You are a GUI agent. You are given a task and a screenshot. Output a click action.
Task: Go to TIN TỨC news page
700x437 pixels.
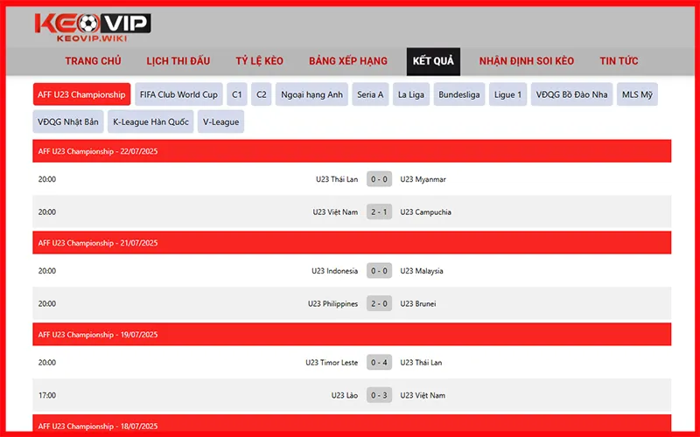(619, 61)
